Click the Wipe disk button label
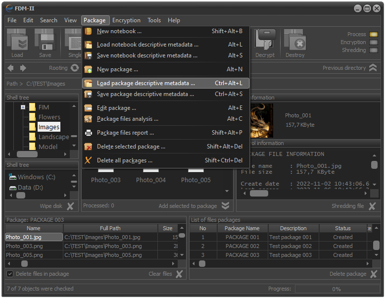The height and width of the screenshot is (299, 386). [51, 206]
